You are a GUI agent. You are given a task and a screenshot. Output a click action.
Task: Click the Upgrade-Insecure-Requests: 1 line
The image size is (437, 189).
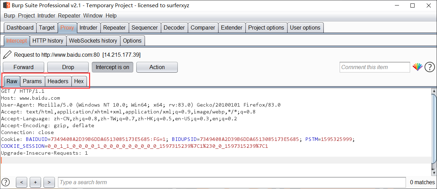45,153
